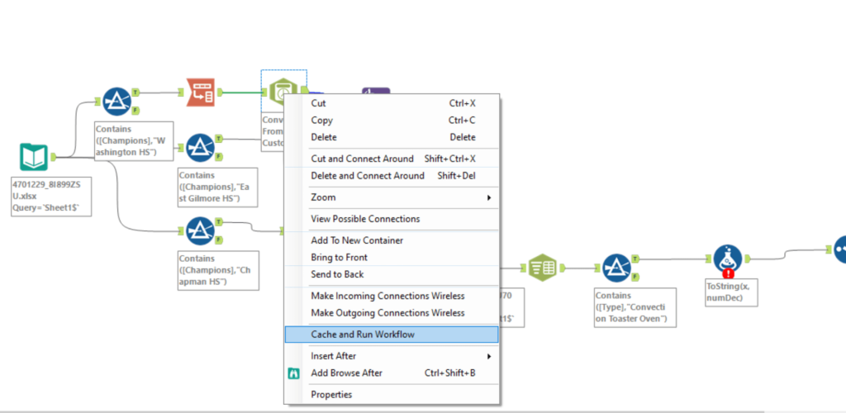Click the Convection Toaster Oven Filter tool
The width and height of the screenshot is (846, 413).
[x=615, y=268]
